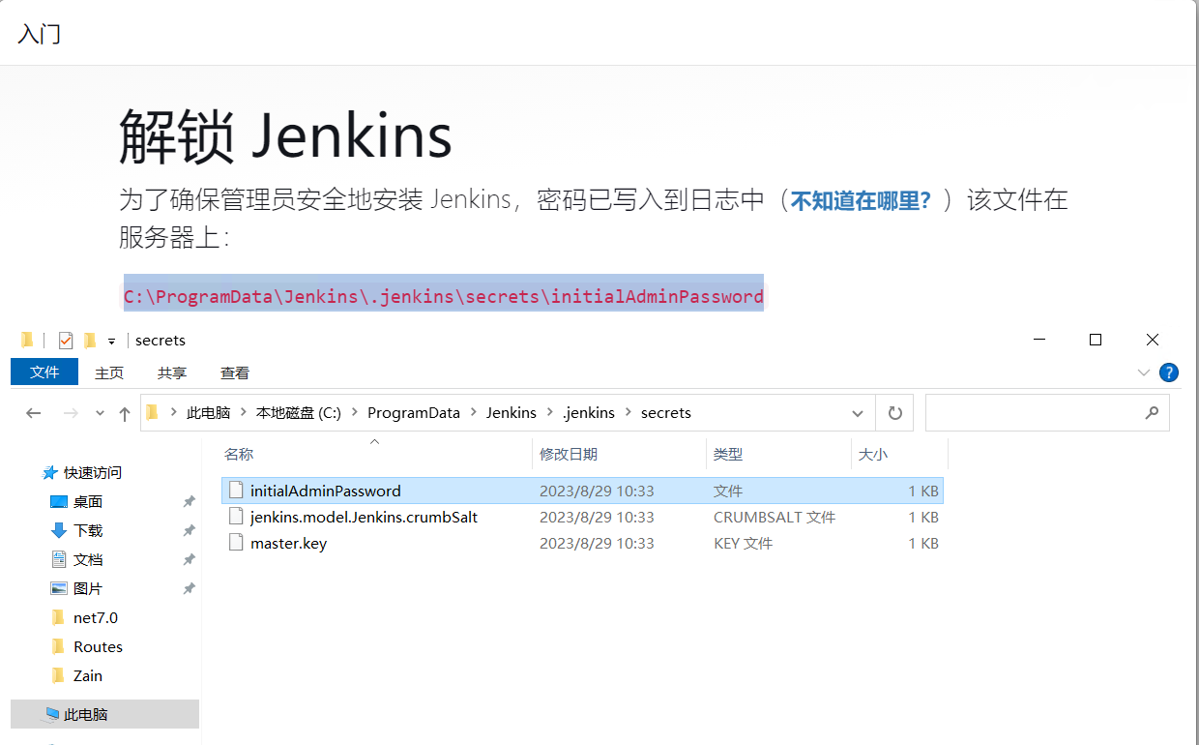
Task: Click the pin icon next to 下载
Action: click(x=190, y=531)
